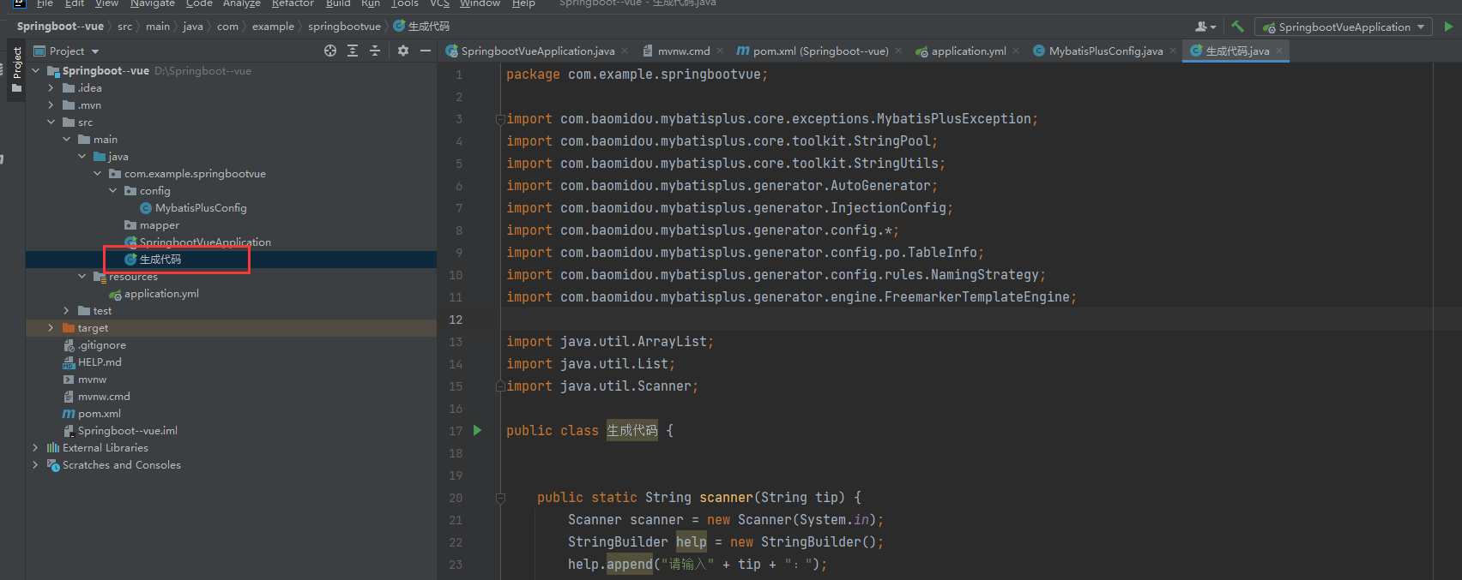Click run gutter arrow at line 17
1462x580 pixels.
pos(478,430)
